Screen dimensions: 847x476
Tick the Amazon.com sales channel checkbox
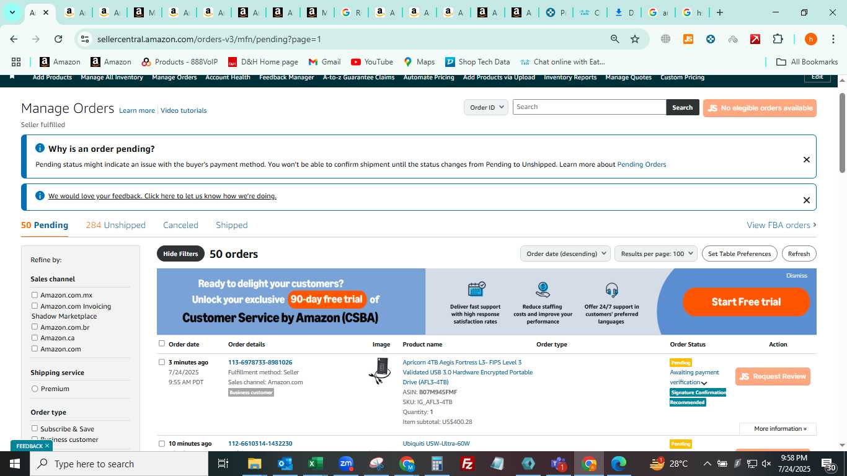click(x=35, y=348)
